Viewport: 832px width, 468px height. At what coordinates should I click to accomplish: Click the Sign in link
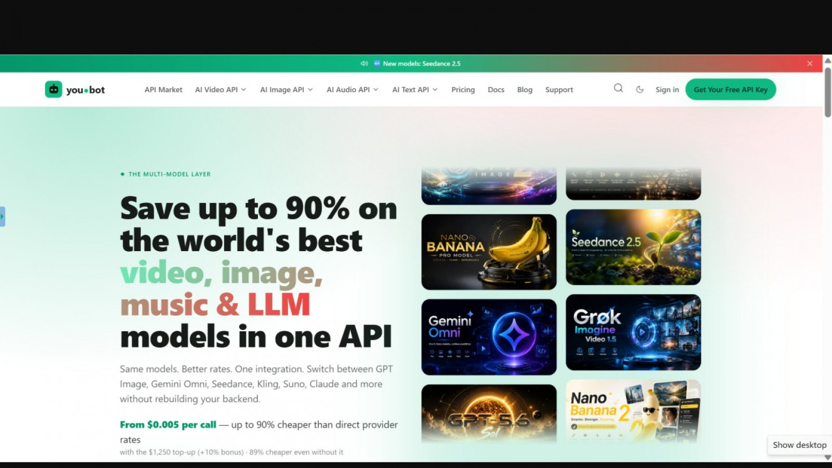click(x=667, y=89)
